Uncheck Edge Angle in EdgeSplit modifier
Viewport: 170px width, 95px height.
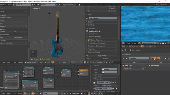[x=123, y=66]
